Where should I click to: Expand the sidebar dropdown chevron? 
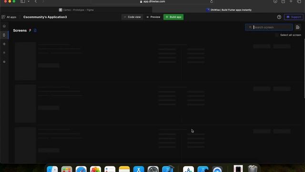(x=29, y=1)
